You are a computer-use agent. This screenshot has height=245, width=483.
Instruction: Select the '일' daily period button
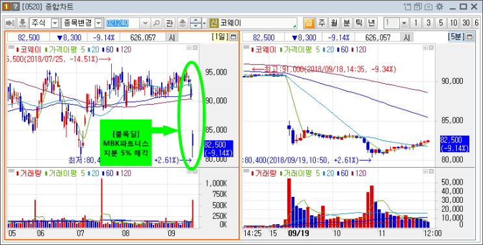tap(309, 23)
